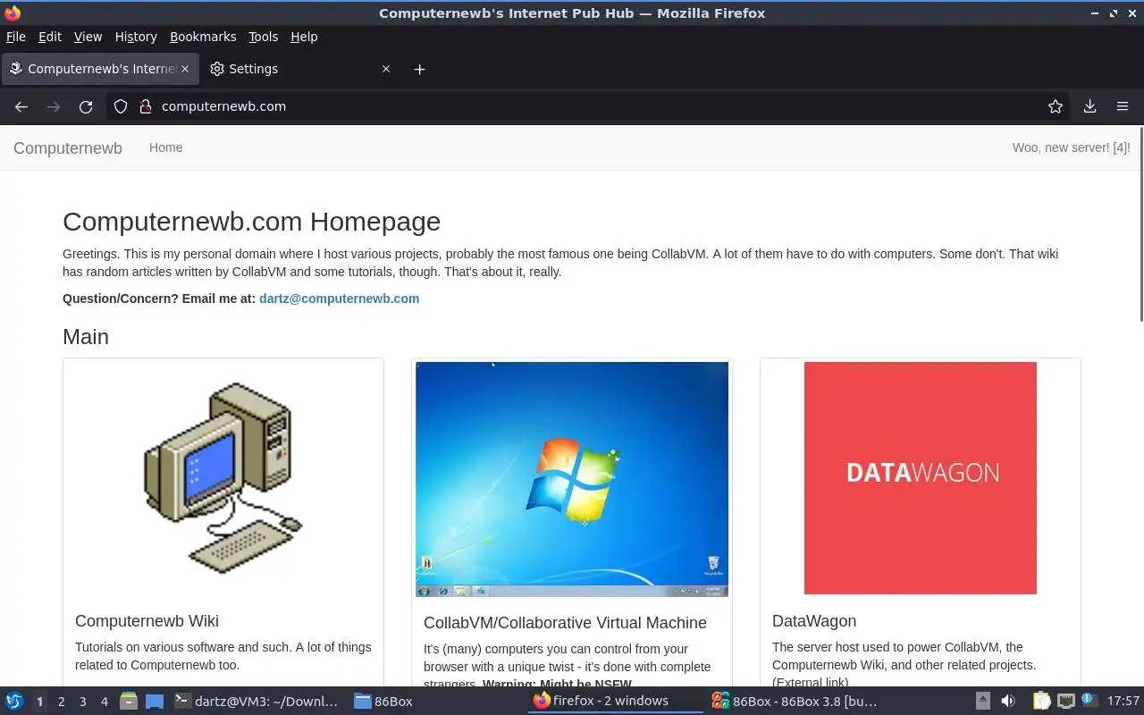Bookmark this page with the star icon
The width and height of the screenshot is (1144, 715).
[x=1056, y=106]
